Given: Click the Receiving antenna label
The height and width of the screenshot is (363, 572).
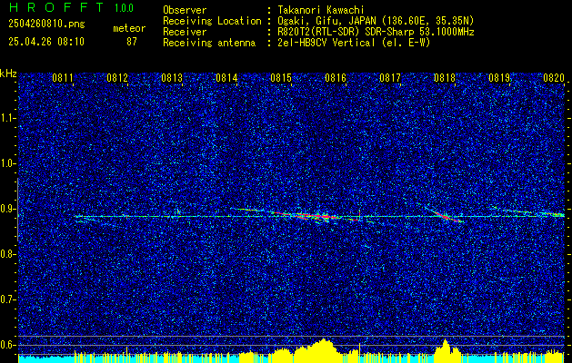Looking at the screenshot, I should (209, 43).
